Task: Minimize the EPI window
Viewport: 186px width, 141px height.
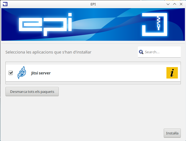Action: [x=168, y=4]
